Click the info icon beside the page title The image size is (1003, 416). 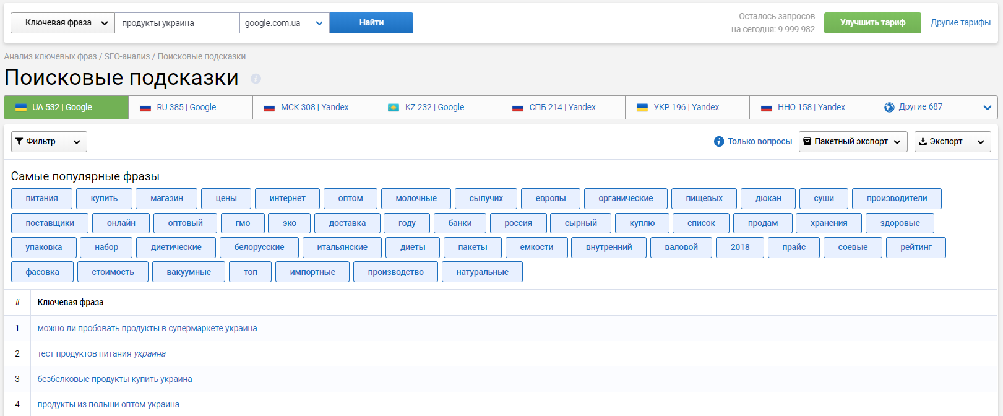pyautogui.click(x=256, y=79)
